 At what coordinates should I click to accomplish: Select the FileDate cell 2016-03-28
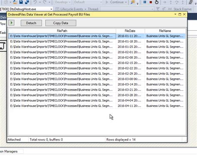[130, 95]
